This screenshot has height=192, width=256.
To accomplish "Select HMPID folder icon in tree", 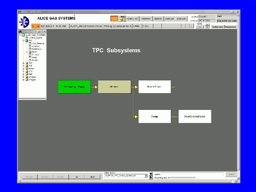I will [27, 69].
